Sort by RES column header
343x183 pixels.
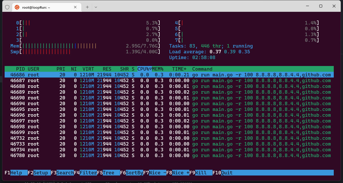(x=107, y=69)
